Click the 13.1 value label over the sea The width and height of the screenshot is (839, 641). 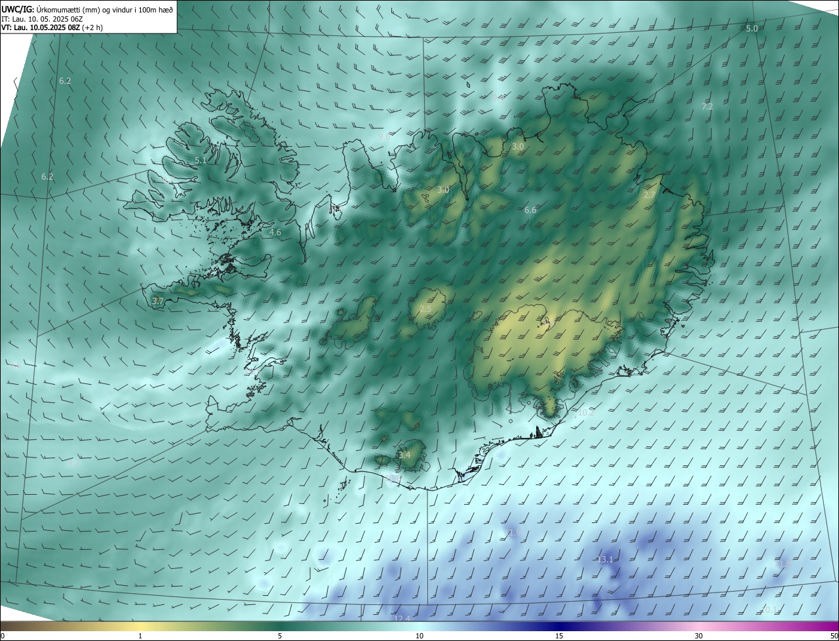pyautogui.click(x=605, y=559)
